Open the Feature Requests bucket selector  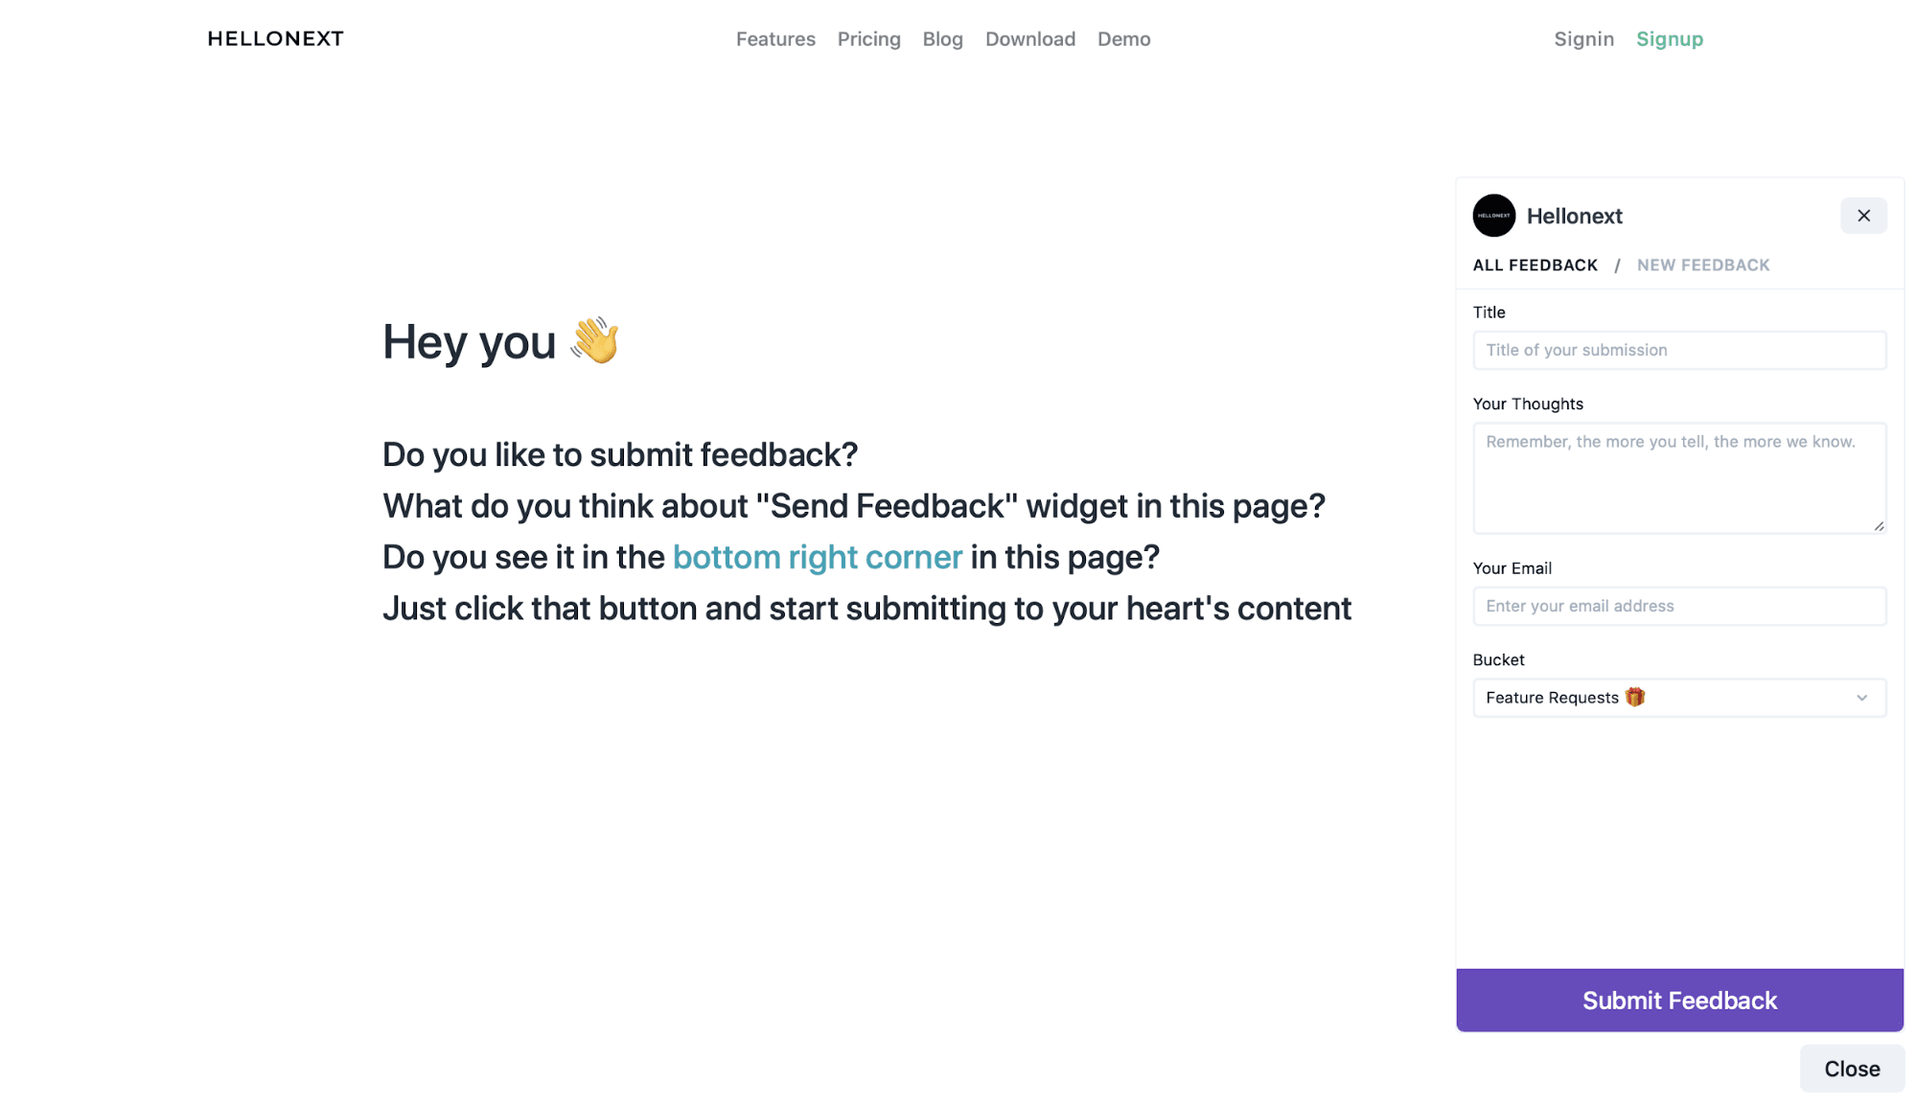point(1678,698)
